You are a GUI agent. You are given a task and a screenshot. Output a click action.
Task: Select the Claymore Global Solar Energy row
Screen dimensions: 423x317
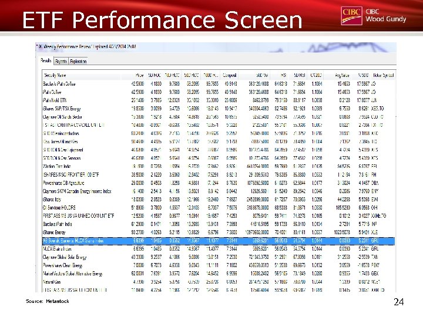coord(219,257)
